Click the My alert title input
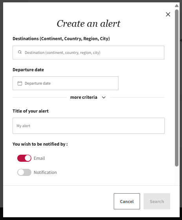This screenshot has height=220, width=182. (x=89, y=126)
